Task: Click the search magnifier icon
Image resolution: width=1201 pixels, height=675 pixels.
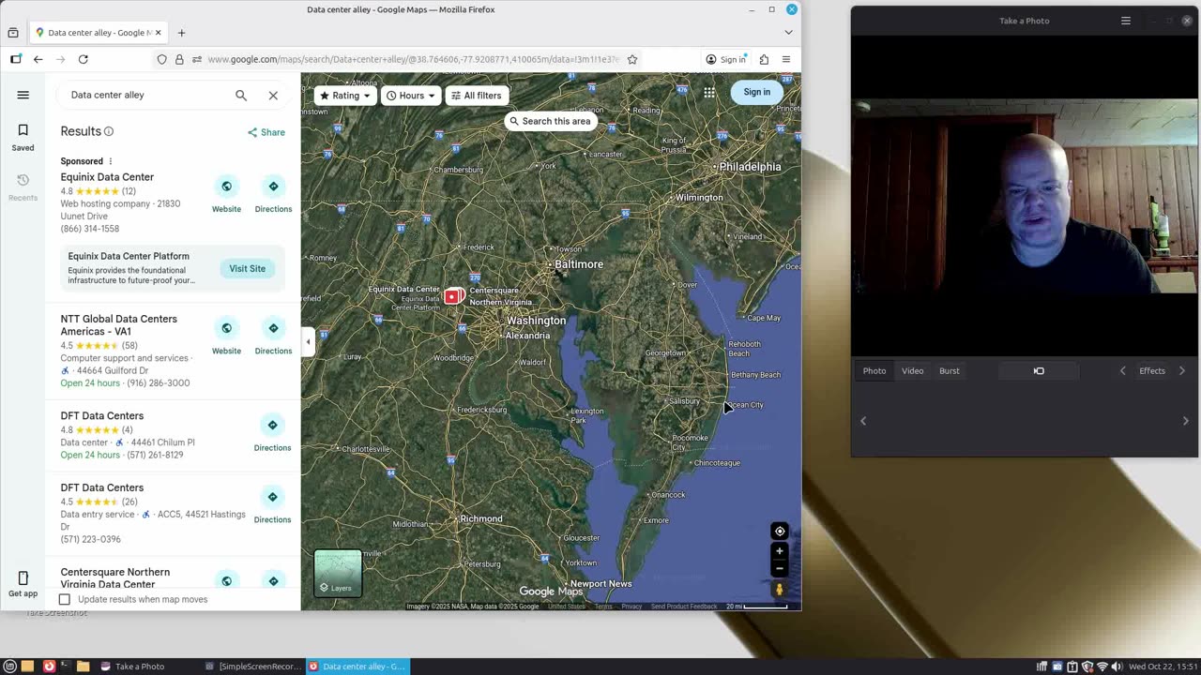Action: (241, 95)
